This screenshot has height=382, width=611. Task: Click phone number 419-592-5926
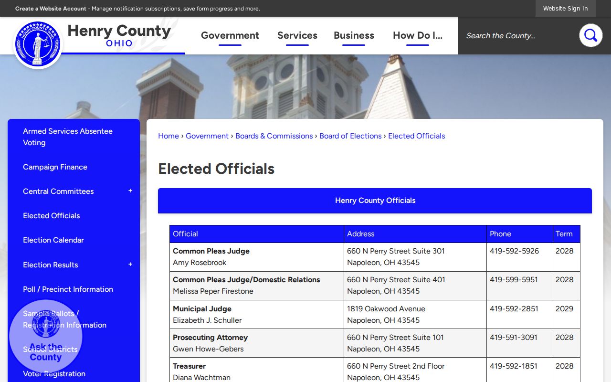coord(514,251)
